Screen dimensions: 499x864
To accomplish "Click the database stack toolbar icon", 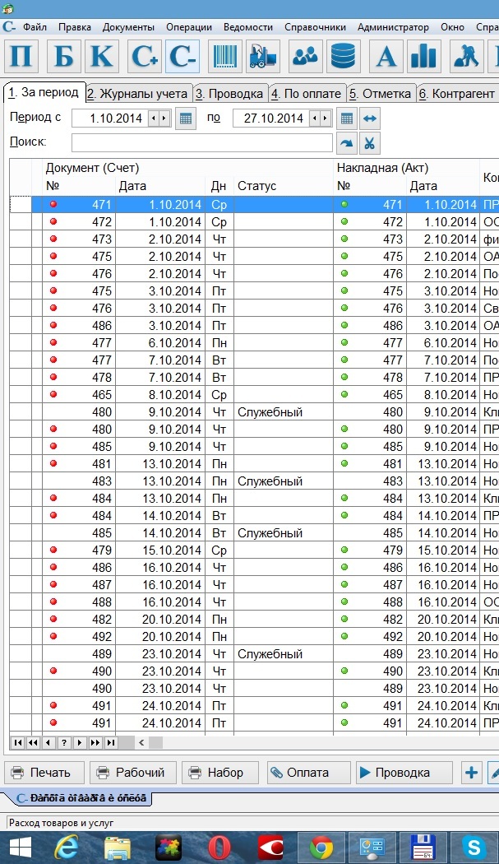I will point(344,56).
